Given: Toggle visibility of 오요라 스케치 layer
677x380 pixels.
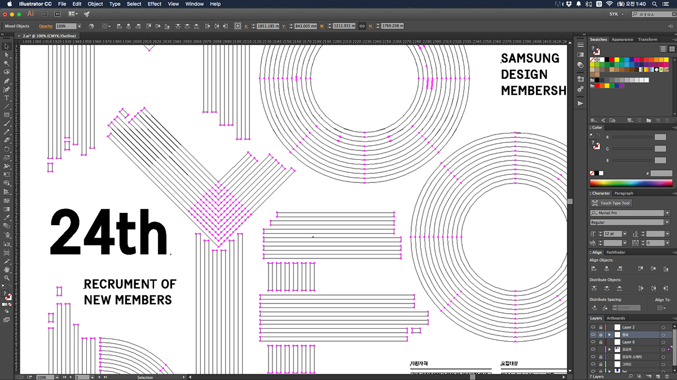Looking at the screenshot, I should [x=593, y=356].
